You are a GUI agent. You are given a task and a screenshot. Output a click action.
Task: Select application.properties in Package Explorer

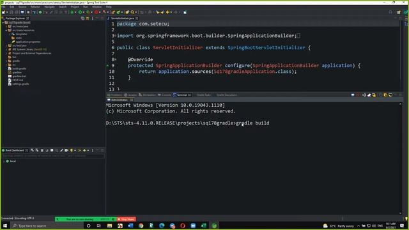[x=28, y=42]
